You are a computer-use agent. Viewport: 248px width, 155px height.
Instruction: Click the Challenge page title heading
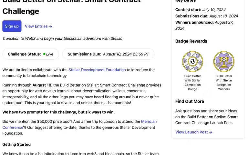71,7
